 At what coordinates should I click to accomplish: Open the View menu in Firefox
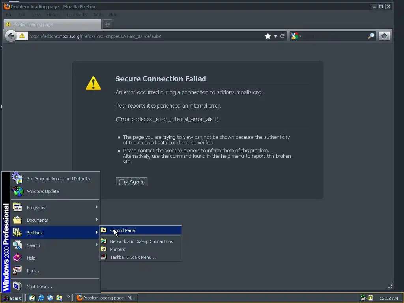(36, 15)
